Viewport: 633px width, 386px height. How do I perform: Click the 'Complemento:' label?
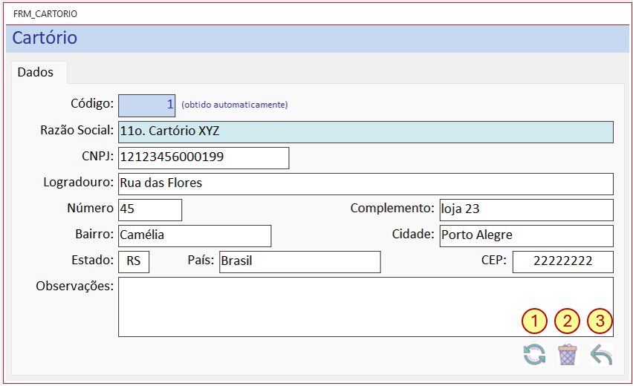pos(392,208)
